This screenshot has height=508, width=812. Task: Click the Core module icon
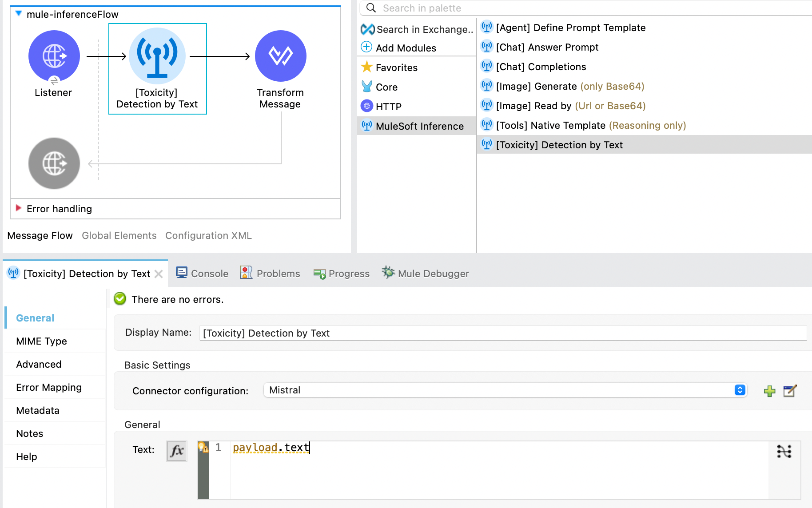[367, 87]
